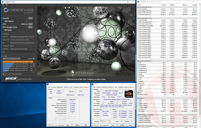This screenshot has height=128, width=201.
Task: Open the File menu in Cinebench
Action: tap(3, 5)
